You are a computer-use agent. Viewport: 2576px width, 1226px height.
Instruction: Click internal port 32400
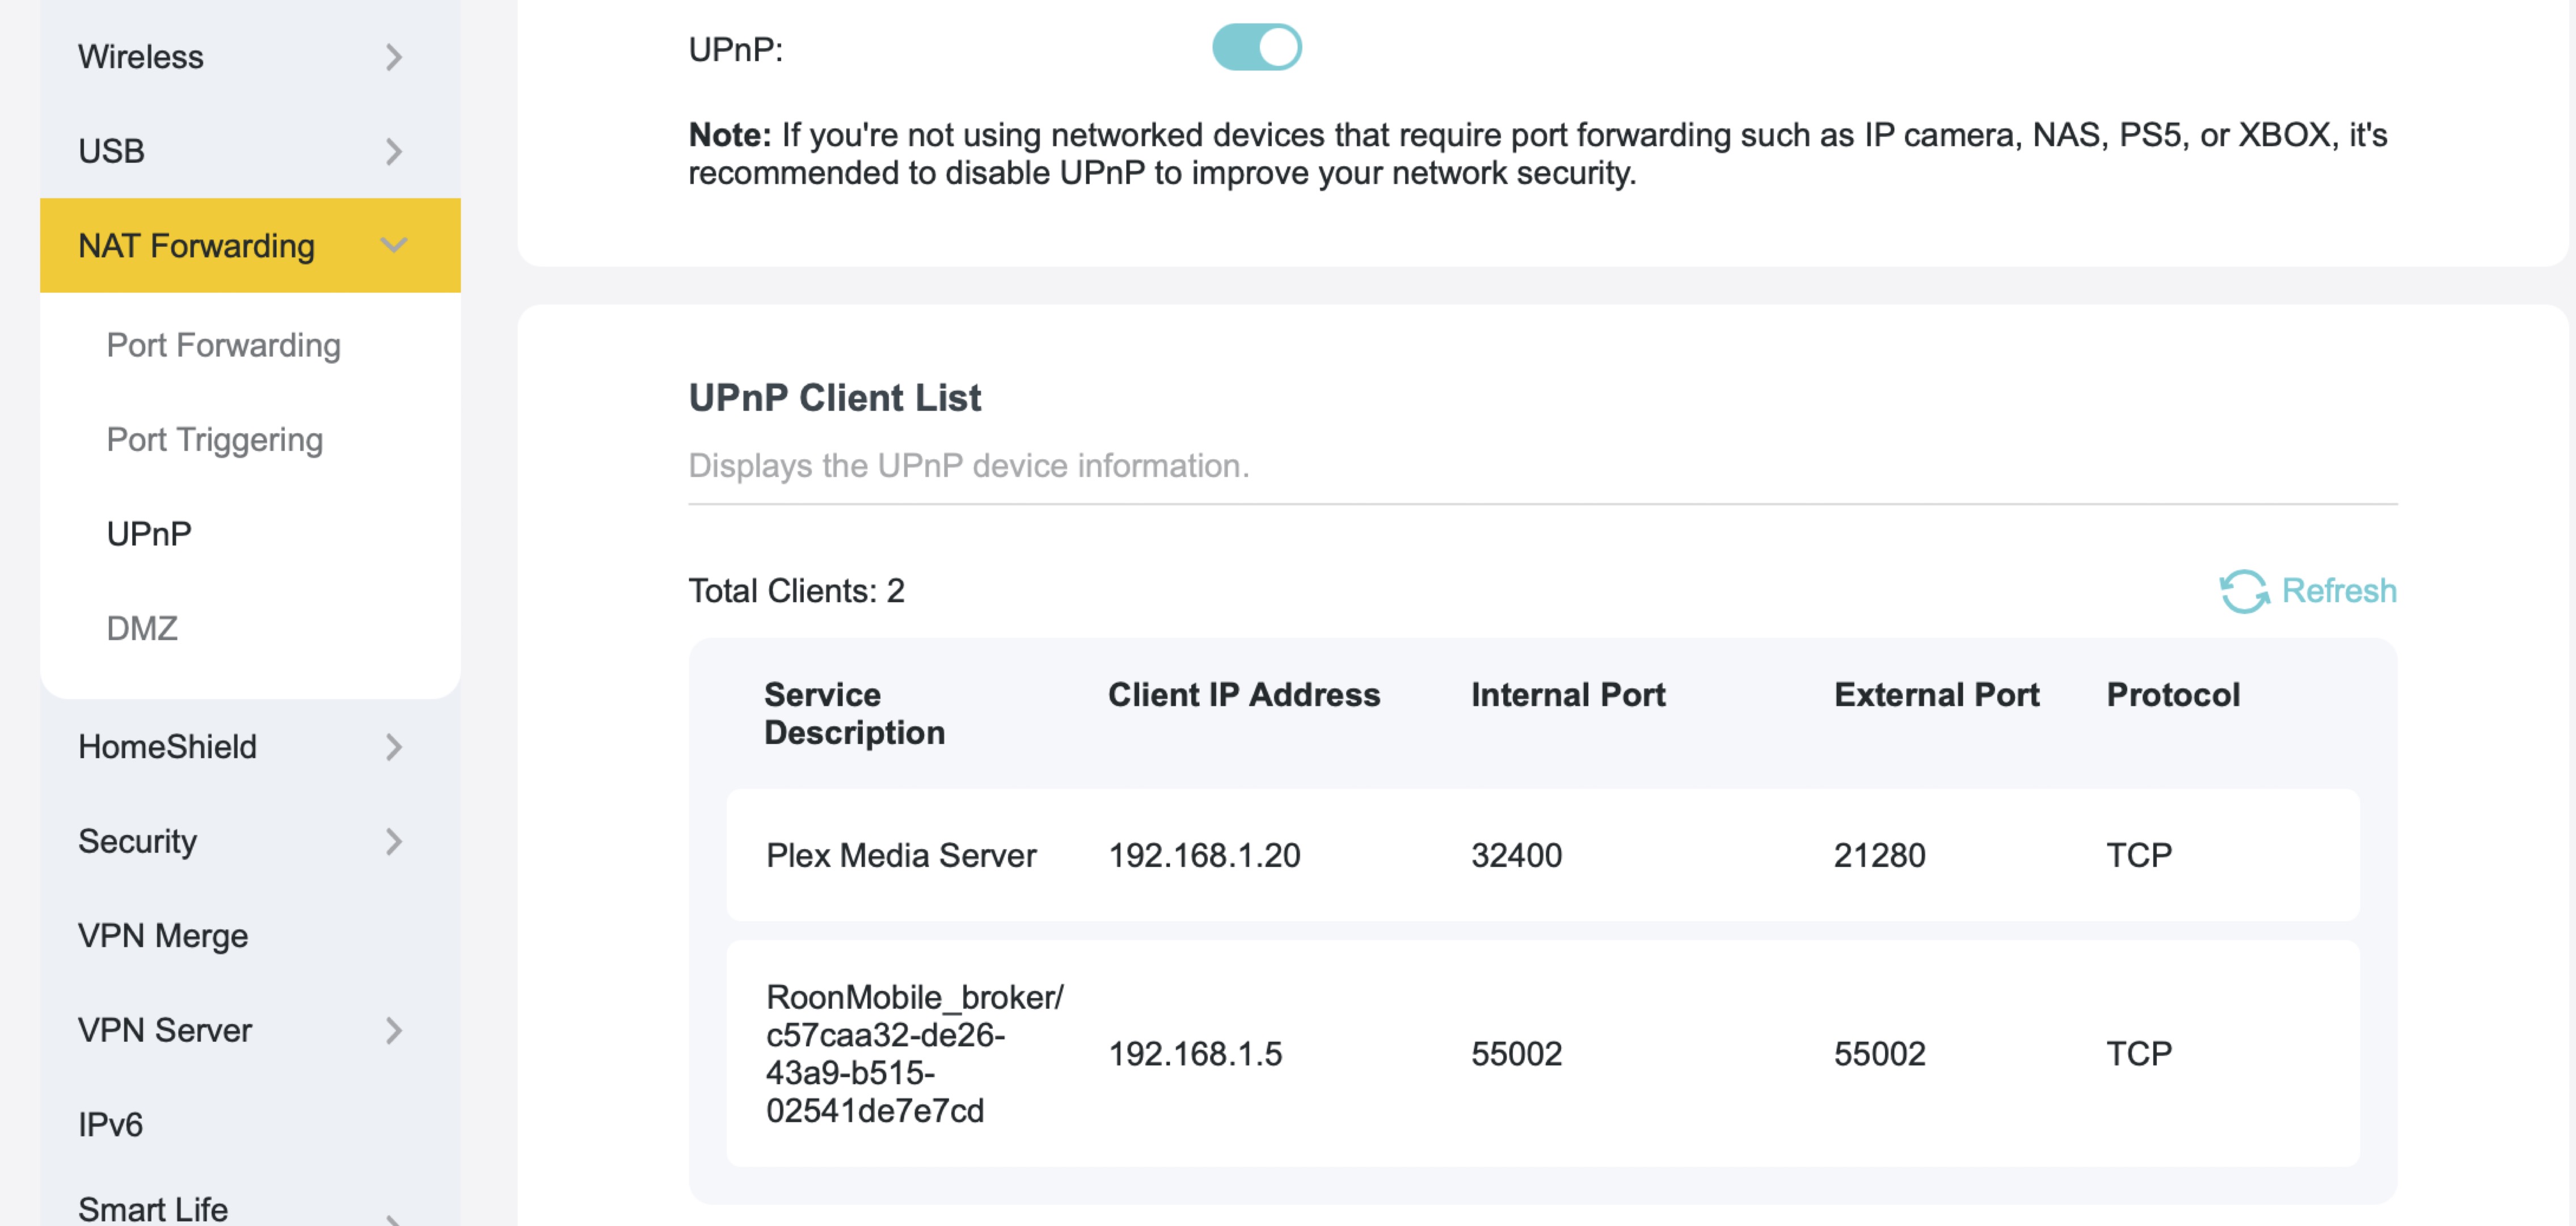coord(1516,855)
